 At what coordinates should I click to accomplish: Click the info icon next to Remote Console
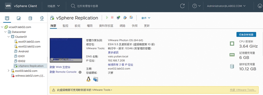(x=80, y=72)
